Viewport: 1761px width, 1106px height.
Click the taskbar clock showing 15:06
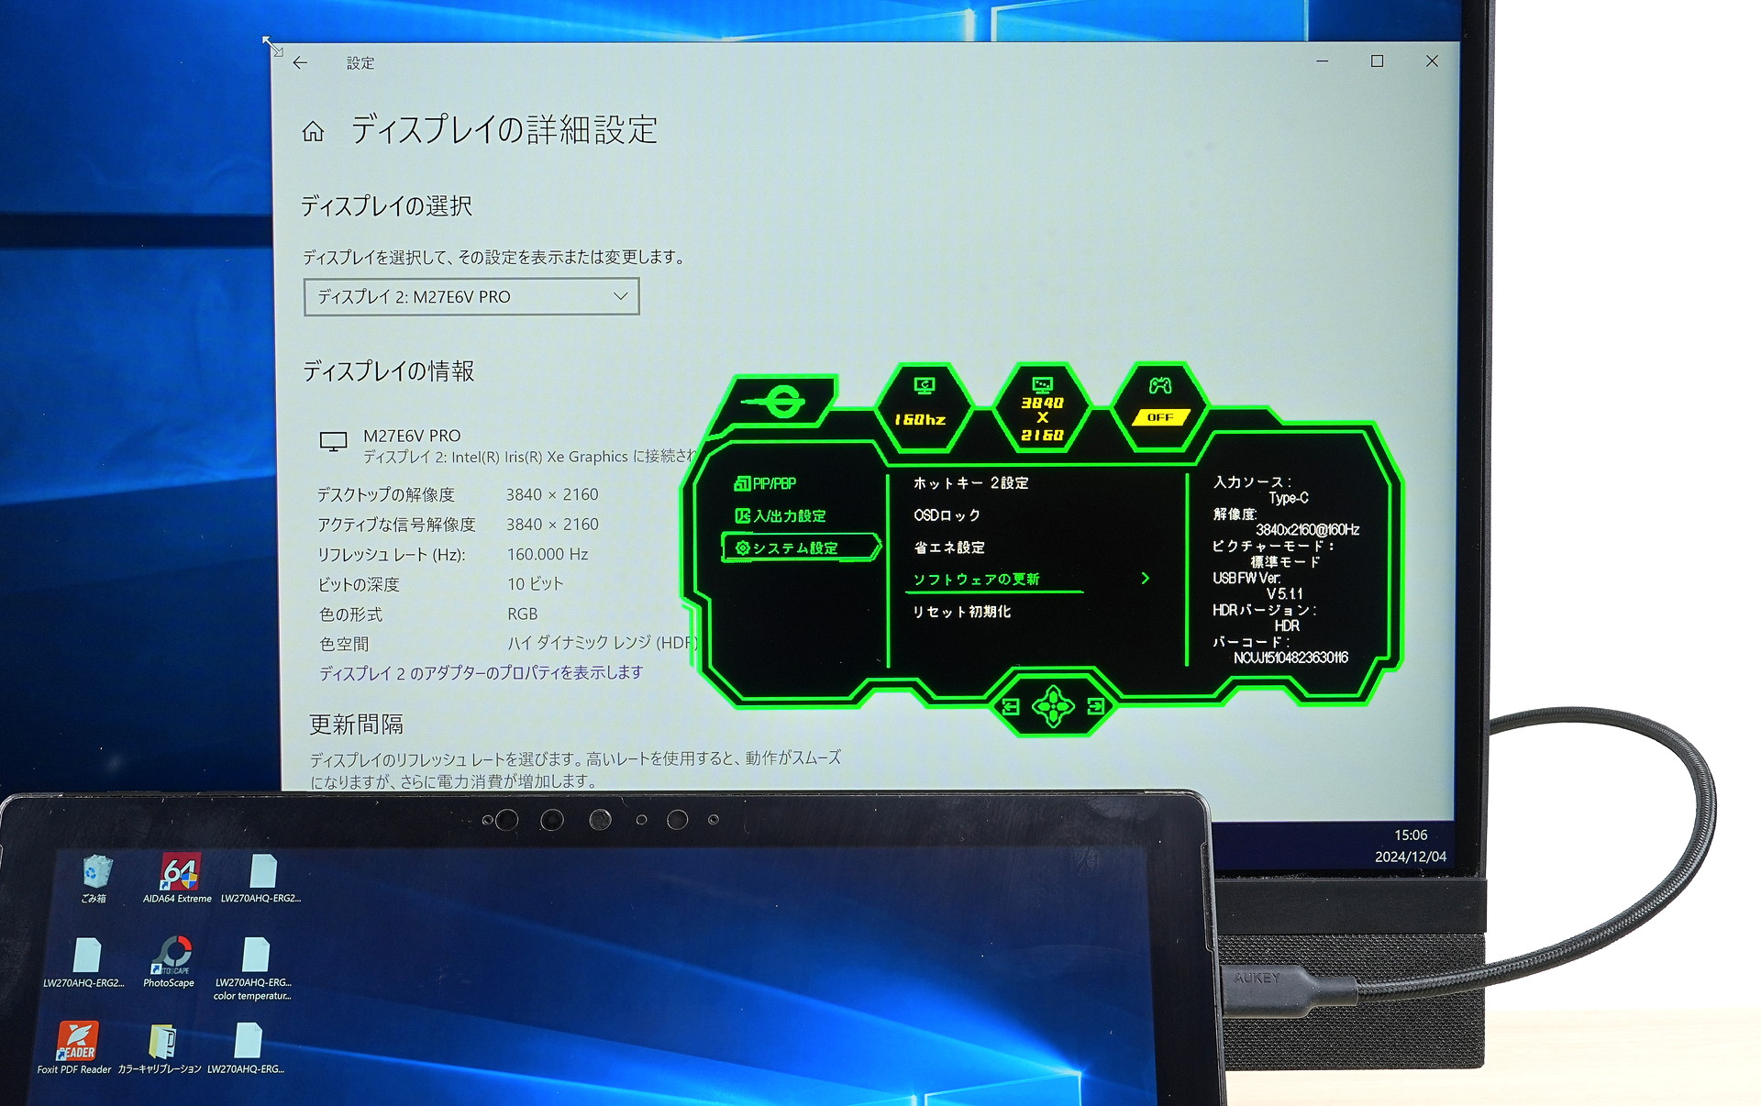[x=1411, y=835]
